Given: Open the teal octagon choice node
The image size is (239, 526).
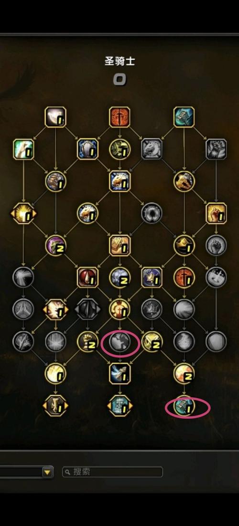Looking at the screenshot, I should point(119,406).
